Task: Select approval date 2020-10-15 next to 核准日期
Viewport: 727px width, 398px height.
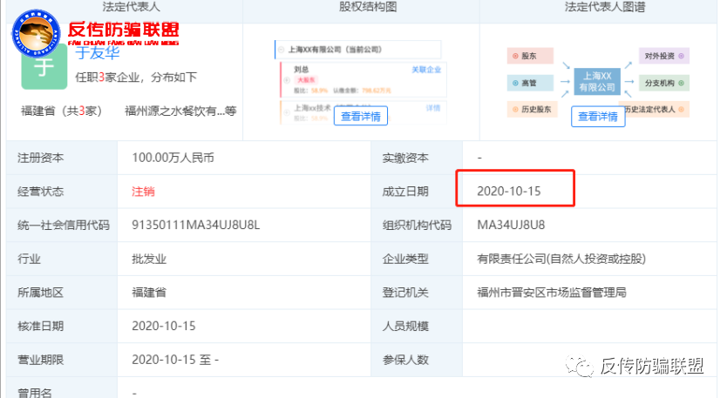Action: tap(164, 326)
